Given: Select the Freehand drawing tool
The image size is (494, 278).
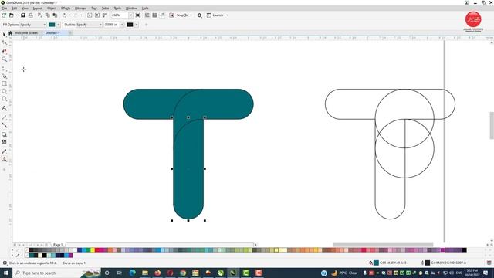Looking at the screenshot, I should click(x=4, y=69).
